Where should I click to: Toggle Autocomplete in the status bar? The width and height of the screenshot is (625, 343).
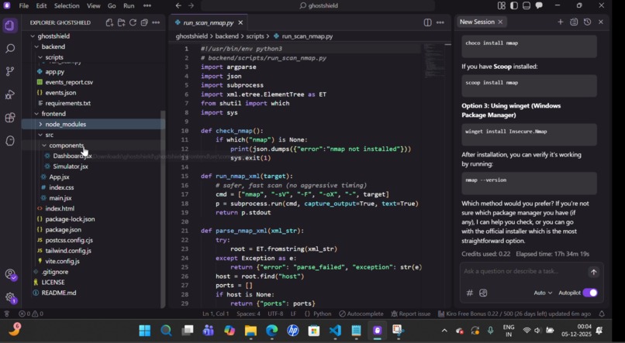point(361,314)
